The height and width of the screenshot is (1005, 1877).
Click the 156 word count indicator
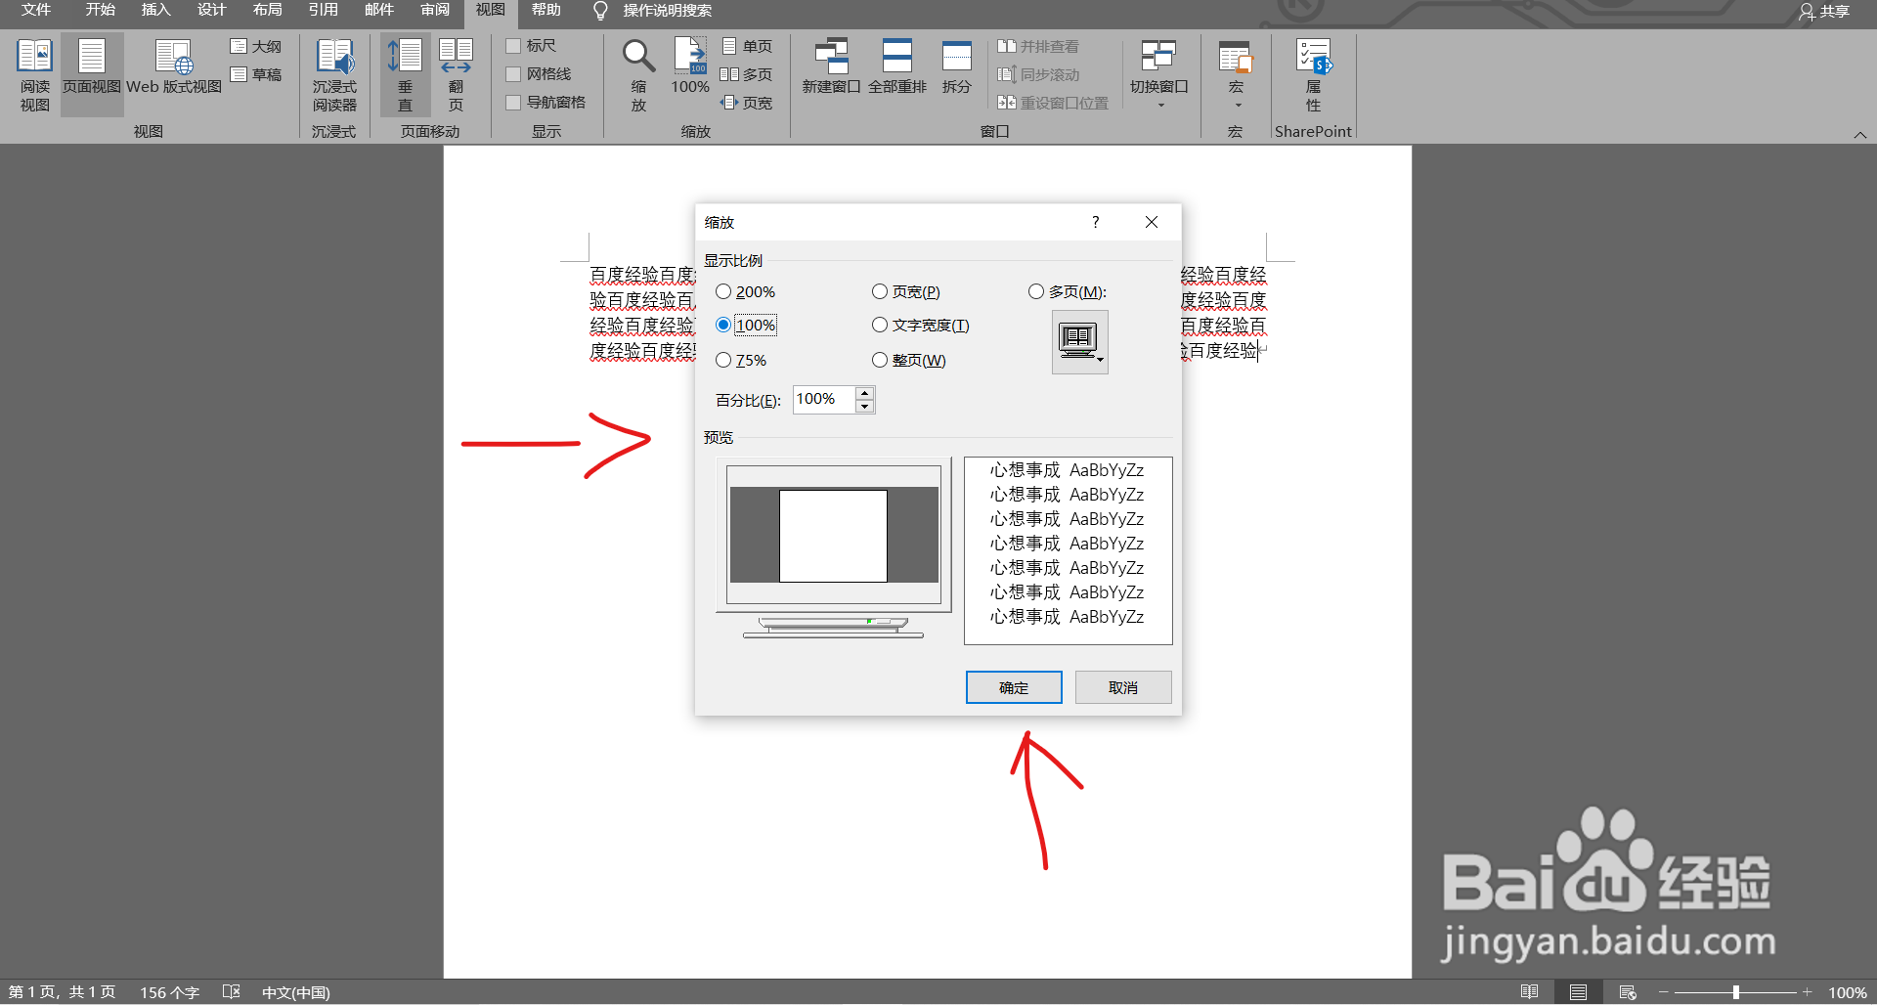pyautogui.click(x=169, y=992)
